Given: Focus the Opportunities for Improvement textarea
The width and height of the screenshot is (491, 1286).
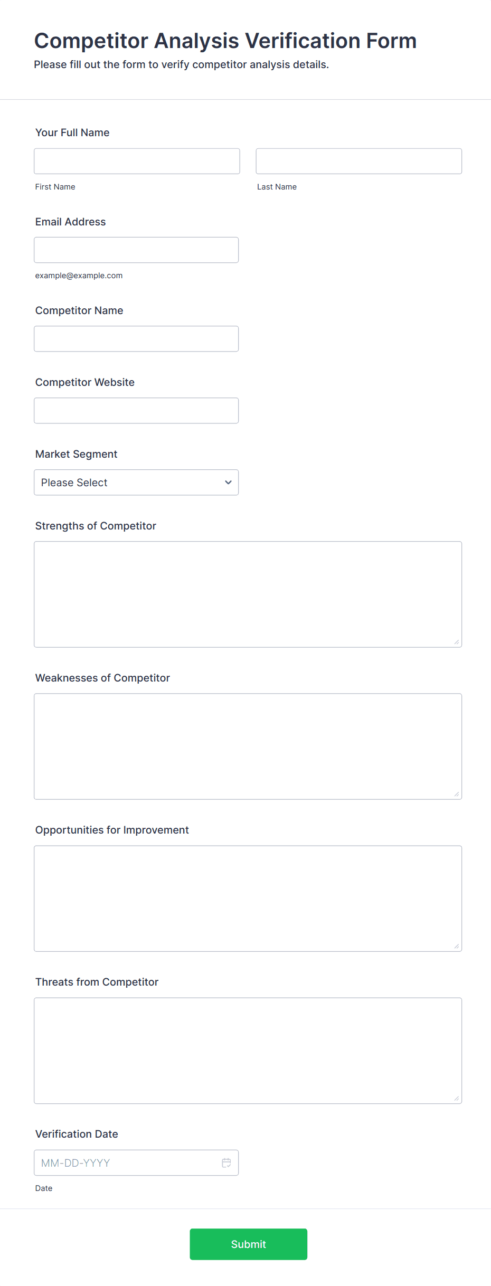Looking at the screenshot, I should (248, 898).
